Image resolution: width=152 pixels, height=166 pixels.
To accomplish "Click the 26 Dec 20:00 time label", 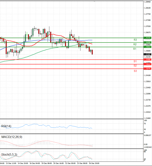I will point(94,163).
